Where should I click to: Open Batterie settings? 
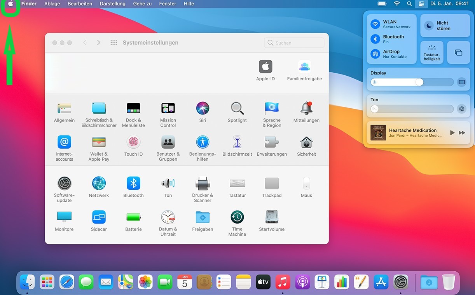(x=133, y=217)
